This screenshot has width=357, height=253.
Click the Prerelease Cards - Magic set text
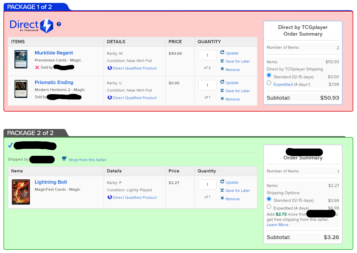tap(58, 60)
